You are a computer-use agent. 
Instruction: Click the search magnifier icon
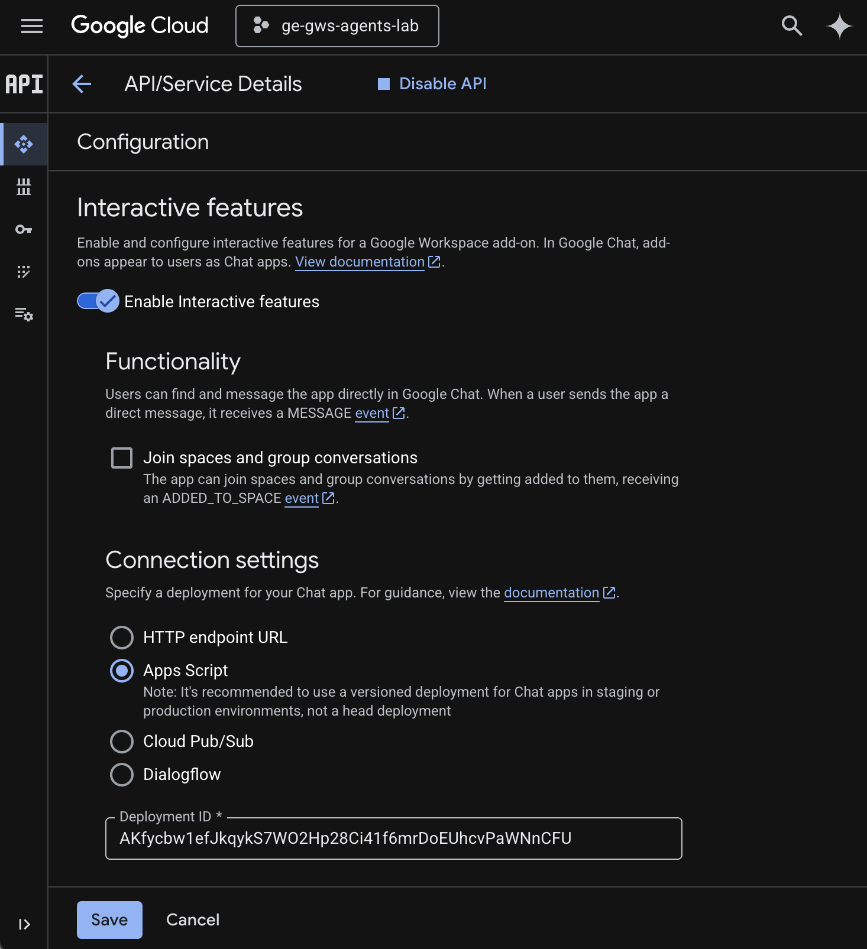791,26
